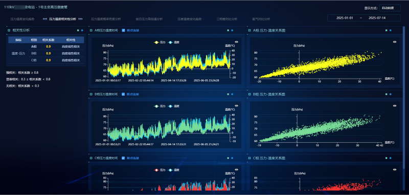Click the green square icon in C相 压力-温度关系图 header
This screenshot has width=409, height=195.
(387, 158)
